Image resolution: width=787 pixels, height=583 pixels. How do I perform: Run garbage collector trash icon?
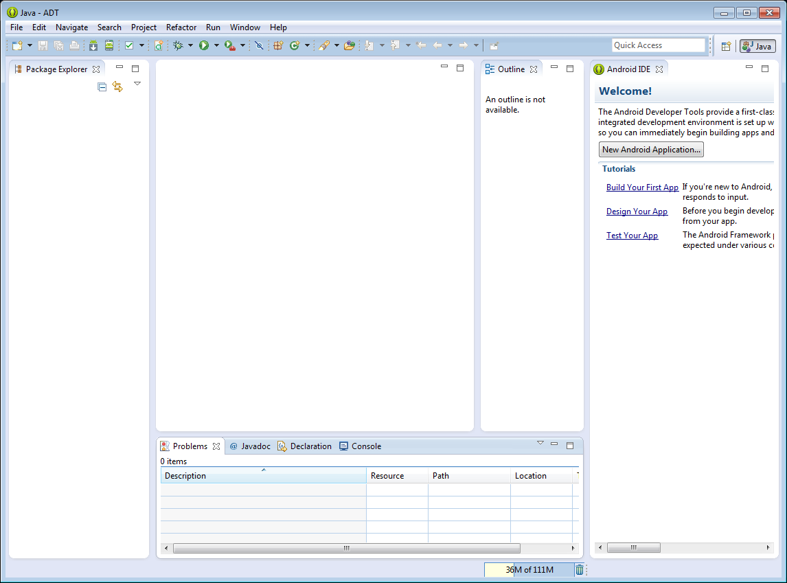(x=580, y=569)
